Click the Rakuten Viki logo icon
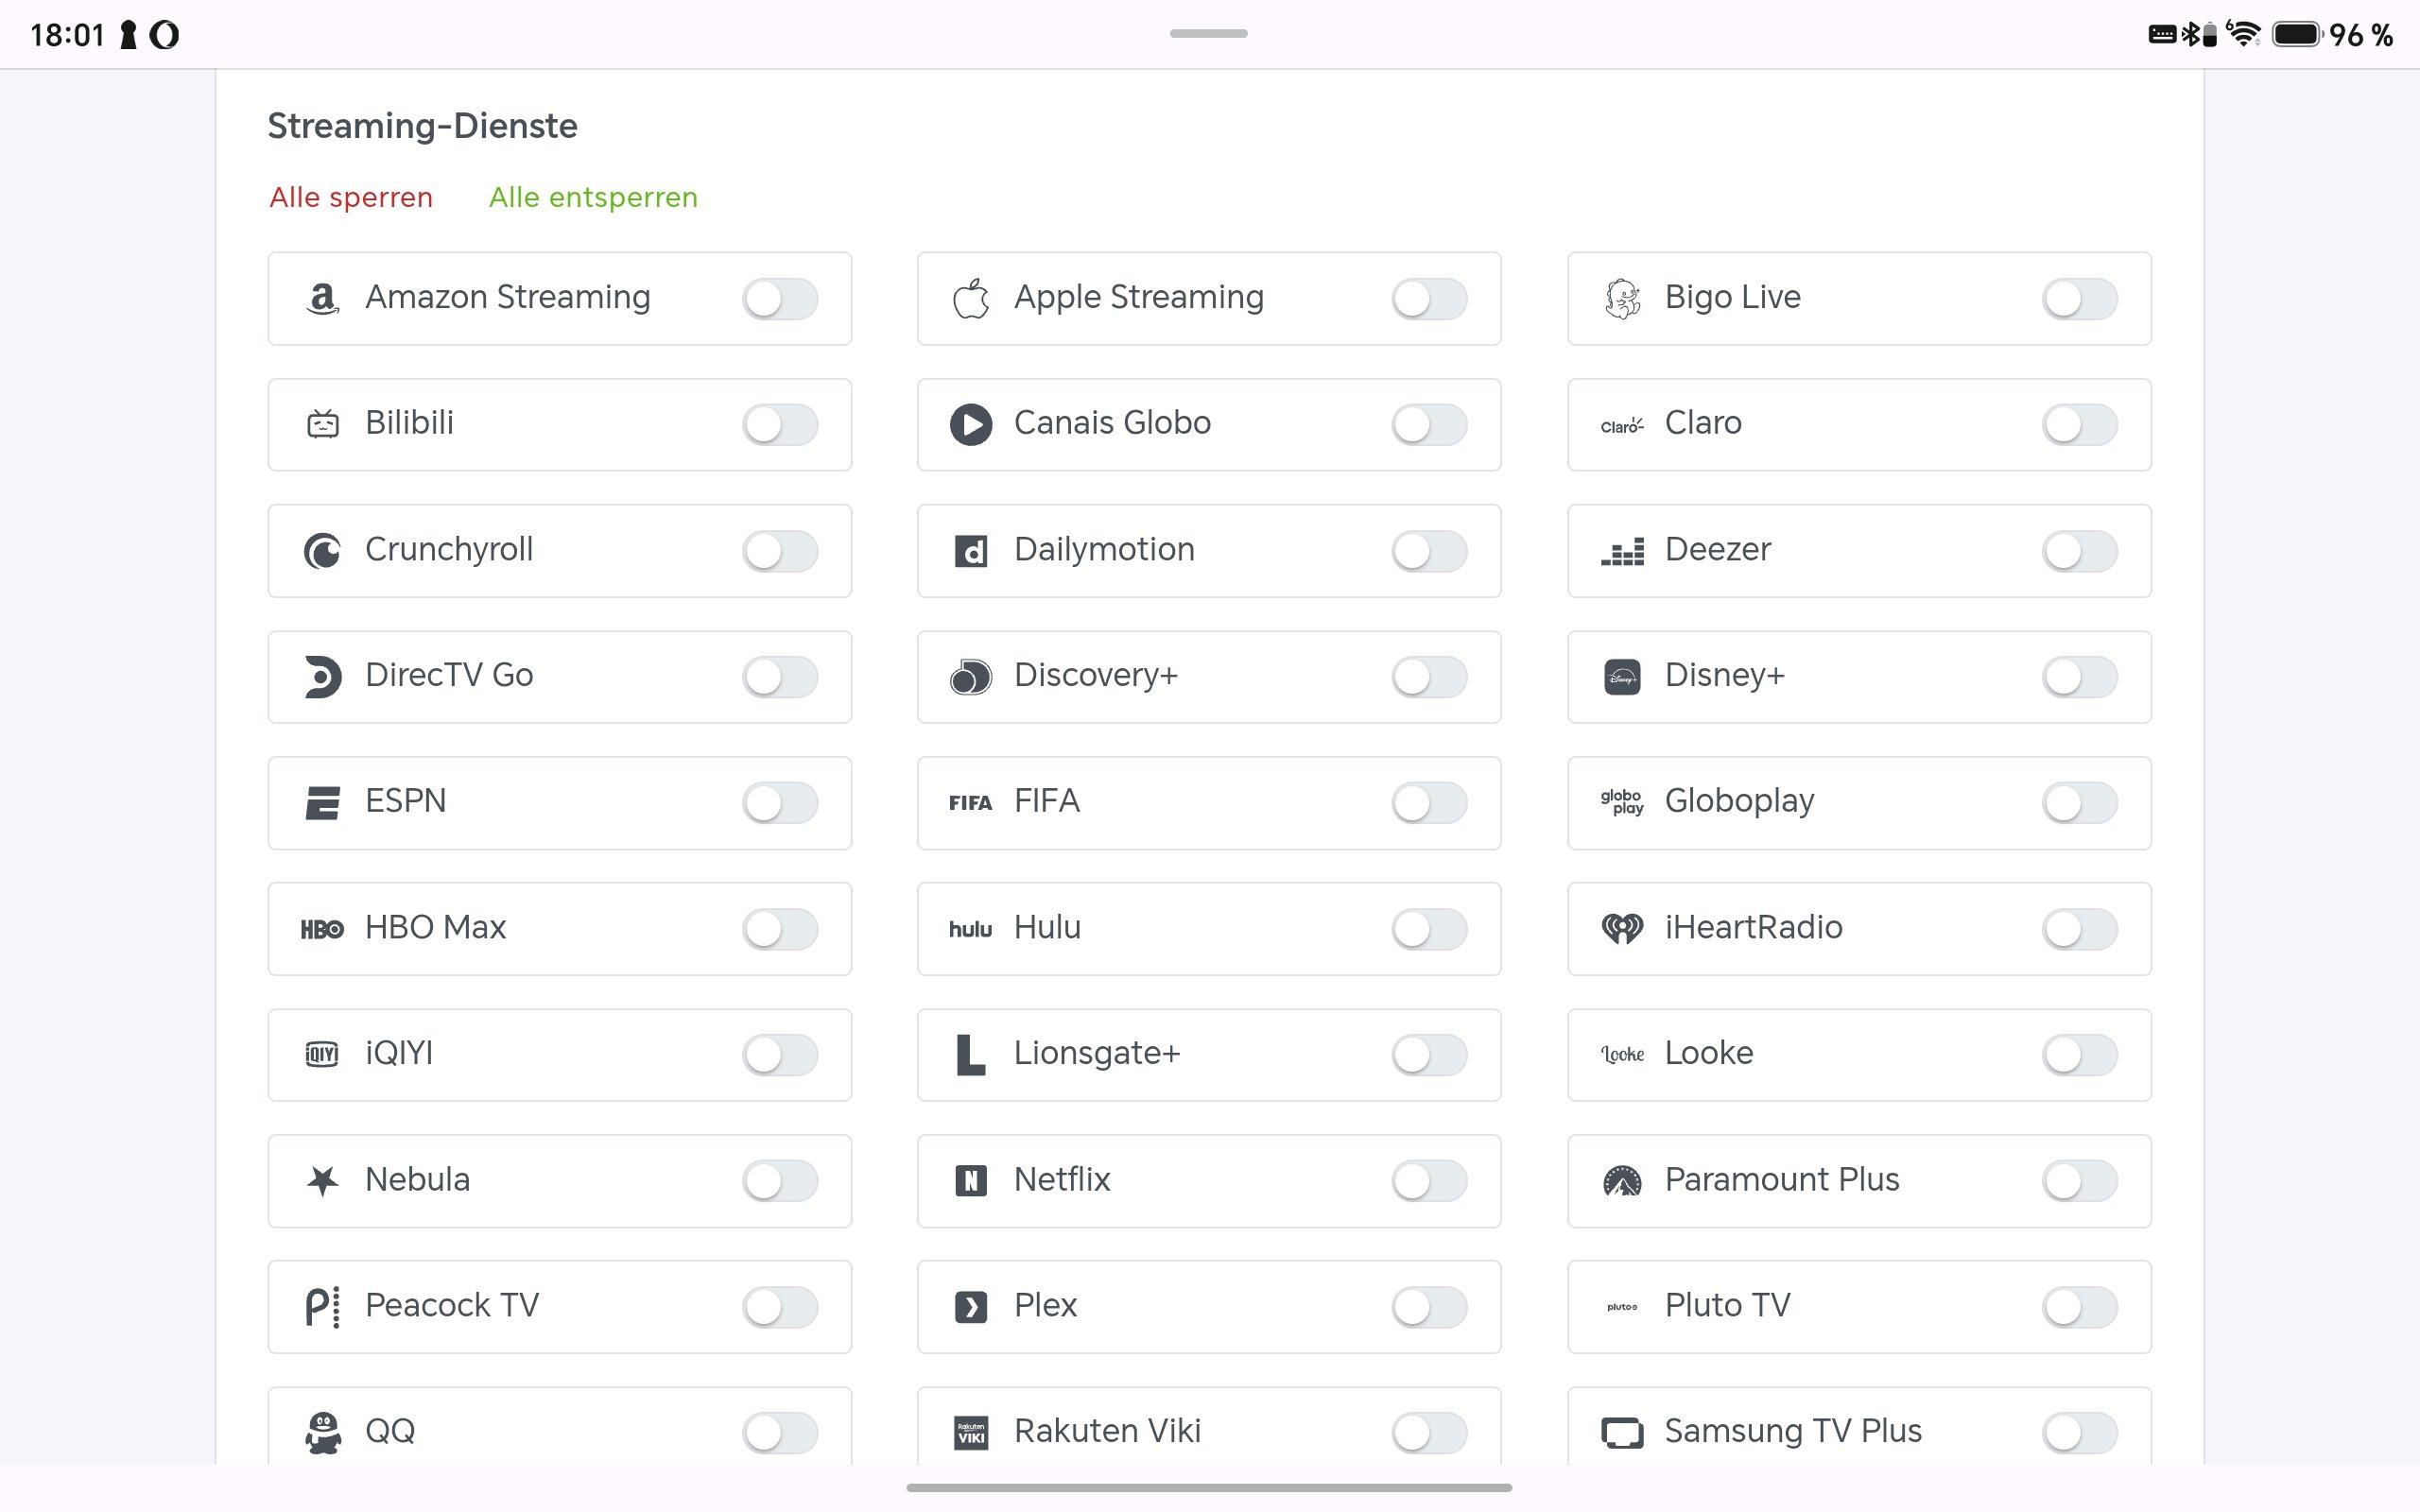 [x=971, y=1433]
